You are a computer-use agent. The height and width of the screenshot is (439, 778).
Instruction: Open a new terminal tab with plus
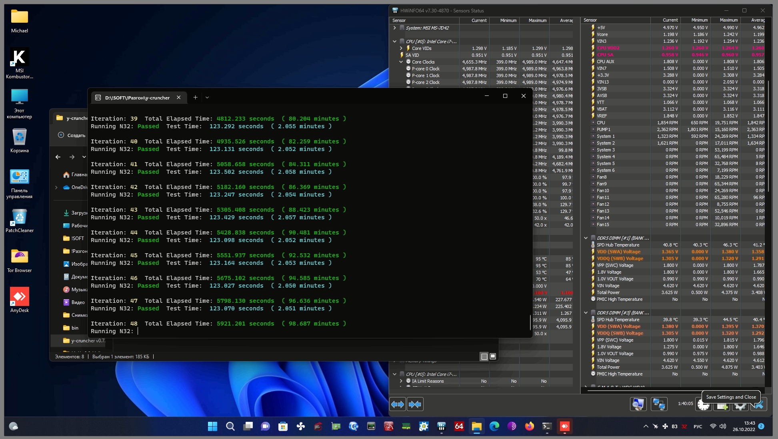point(195,97)
